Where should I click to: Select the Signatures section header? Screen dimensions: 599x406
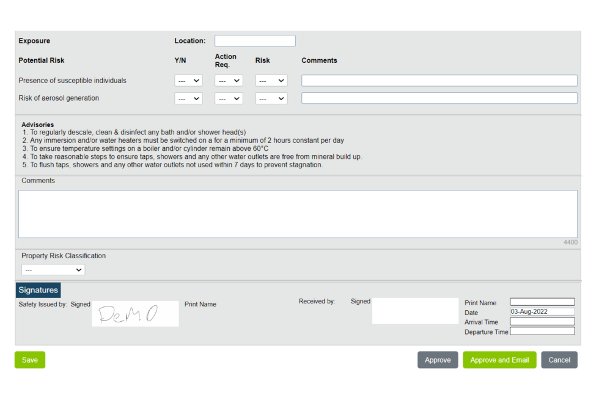pyautogui.click(x=38, y=290)
